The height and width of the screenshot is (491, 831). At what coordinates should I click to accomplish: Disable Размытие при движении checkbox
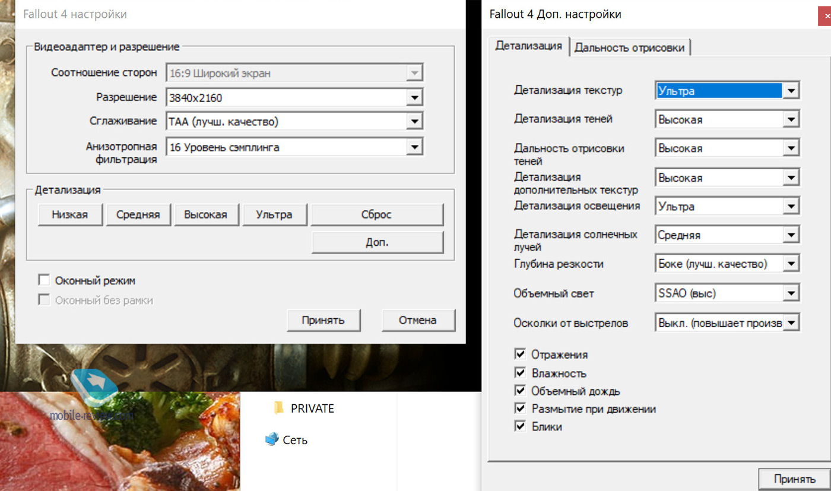pos(521,408)
